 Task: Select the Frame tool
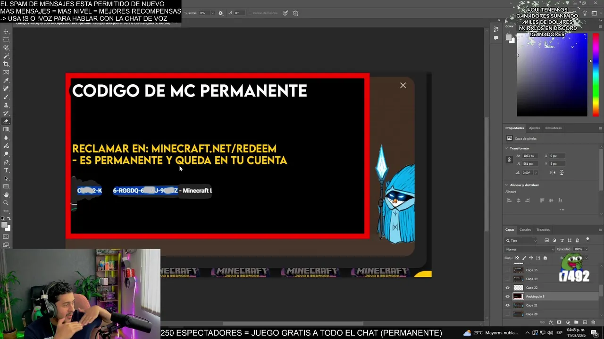tap(6, 72)
